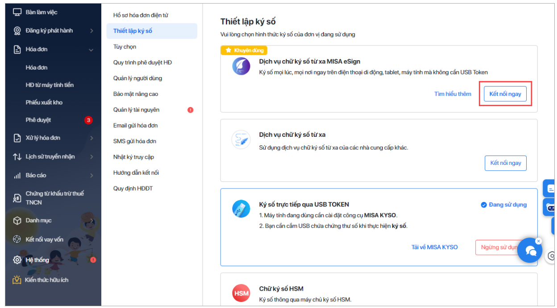Expand Xử lý hóa đơn chevron
The width and height of the screenshot is (557, 308).
91,138
